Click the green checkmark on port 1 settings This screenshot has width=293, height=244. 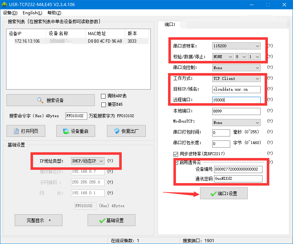(x=213, y=193)
